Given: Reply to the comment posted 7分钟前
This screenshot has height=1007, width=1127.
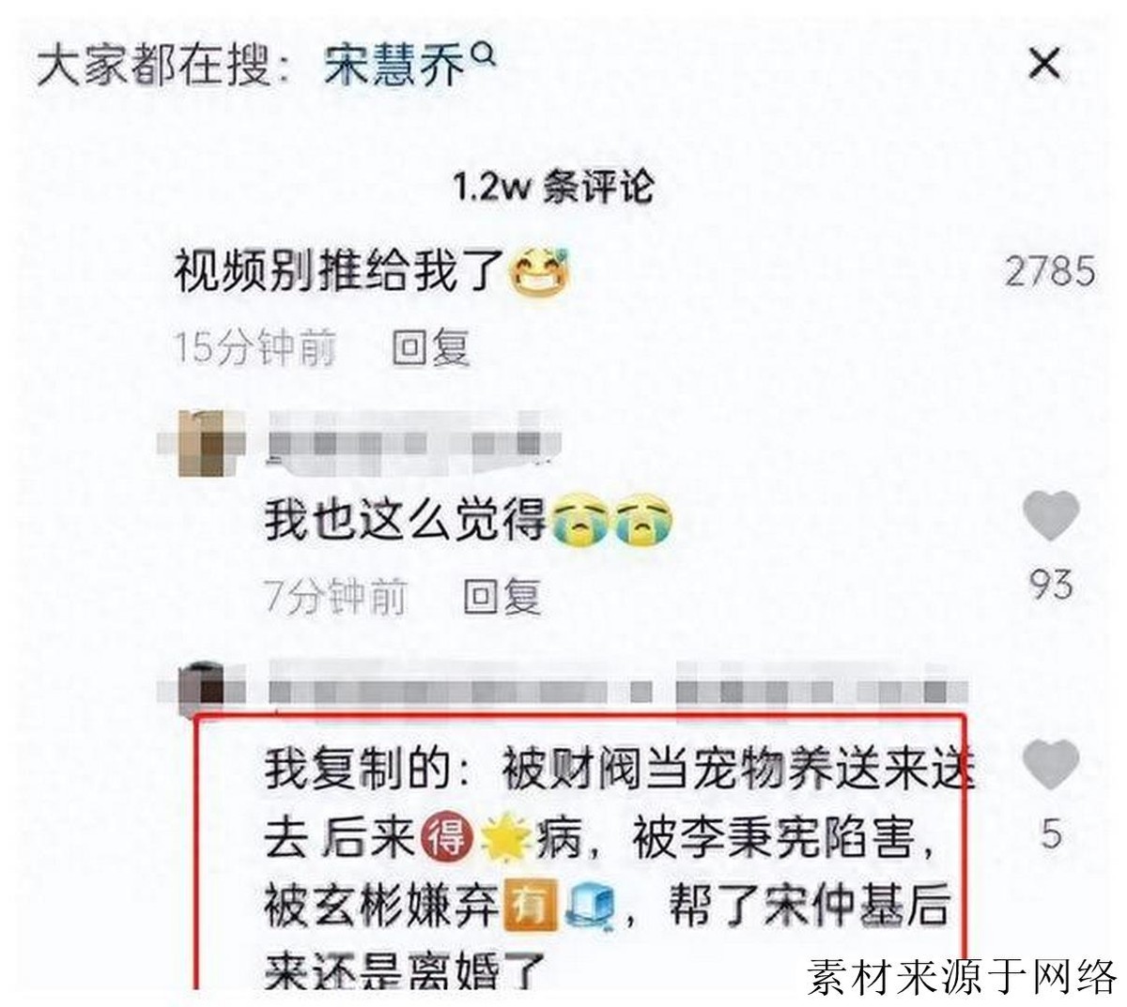Looking at the screenshot, I should (x=502, y=596).
